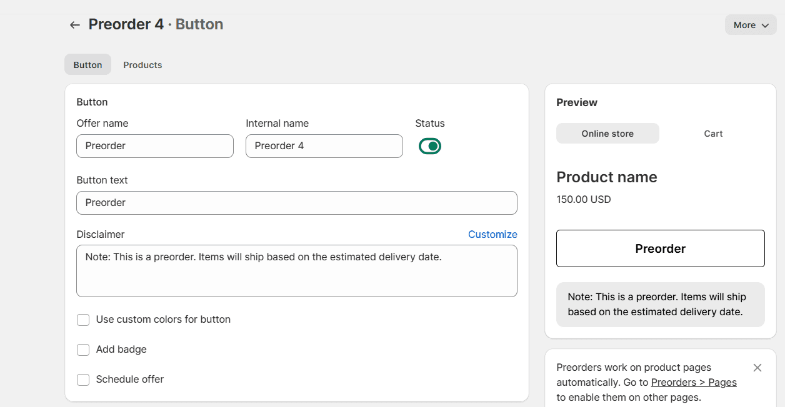This screenshot has height=407, width=785.
Task: Dismiss the preorders tip card
Action: tap(757, 368)
